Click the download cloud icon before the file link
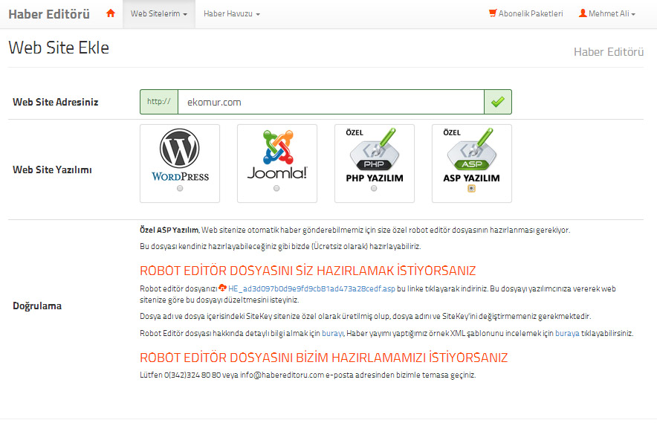657x423 pixels. [222, 288]
